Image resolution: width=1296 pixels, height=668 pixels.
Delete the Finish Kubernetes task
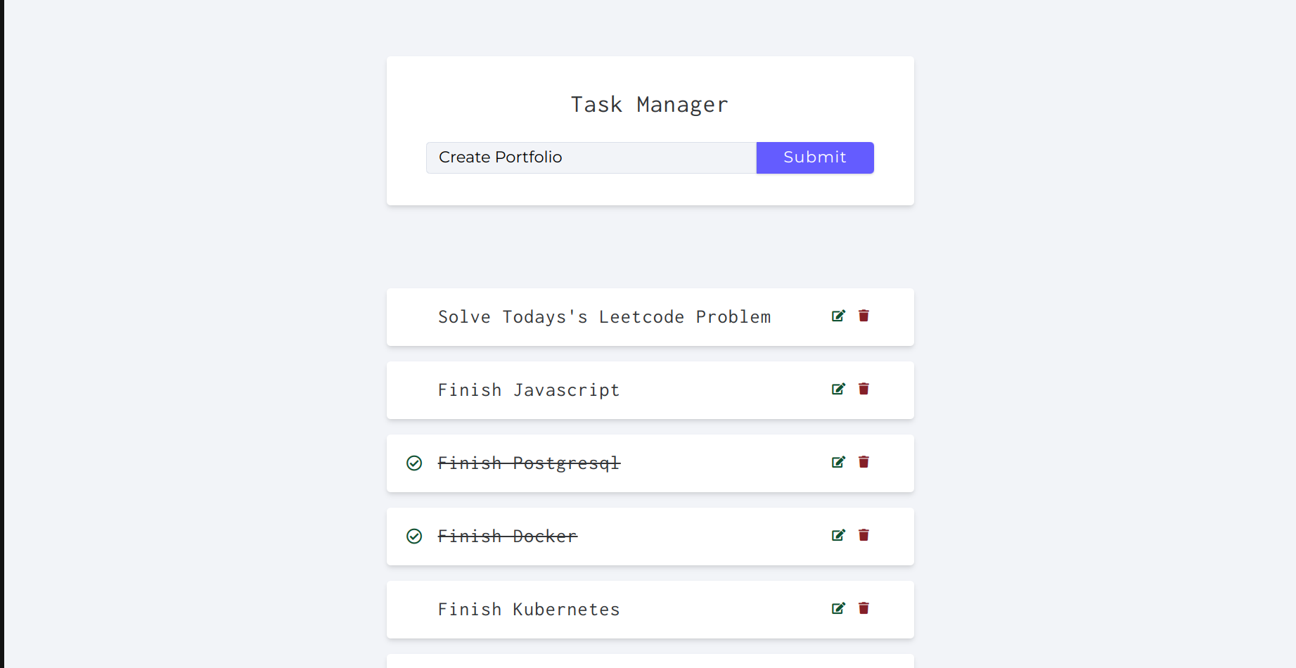click(864, 608)
